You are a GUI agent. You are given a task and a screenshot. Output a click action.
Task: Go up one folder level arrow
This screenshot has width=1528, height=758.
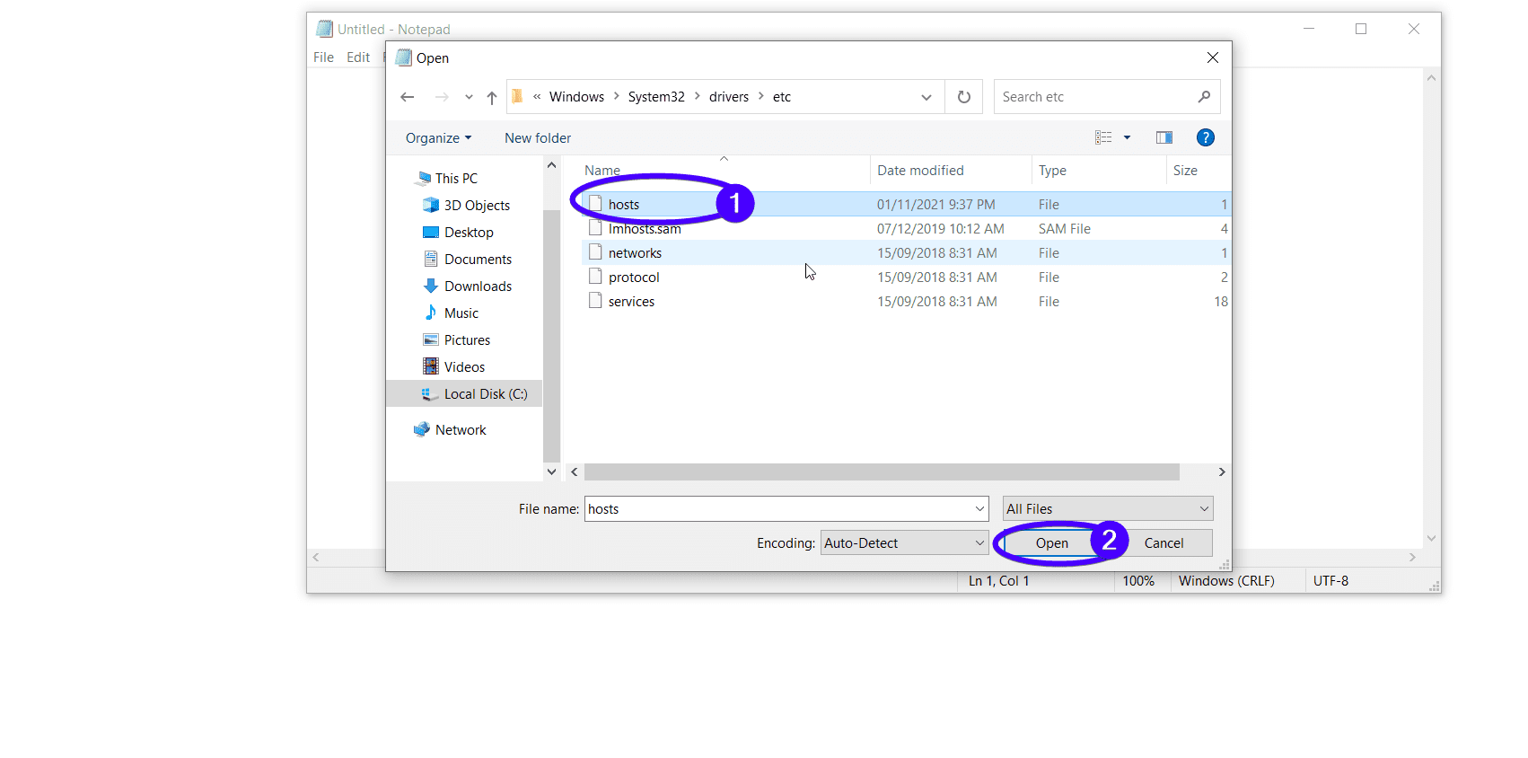pos(492,97)
